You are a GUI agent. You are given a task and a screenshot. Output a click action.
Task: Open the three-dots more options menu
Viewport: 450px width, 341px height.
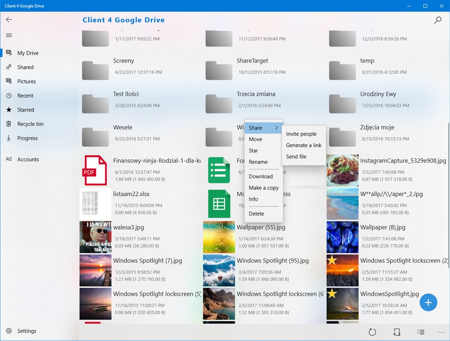coord(441,332)
